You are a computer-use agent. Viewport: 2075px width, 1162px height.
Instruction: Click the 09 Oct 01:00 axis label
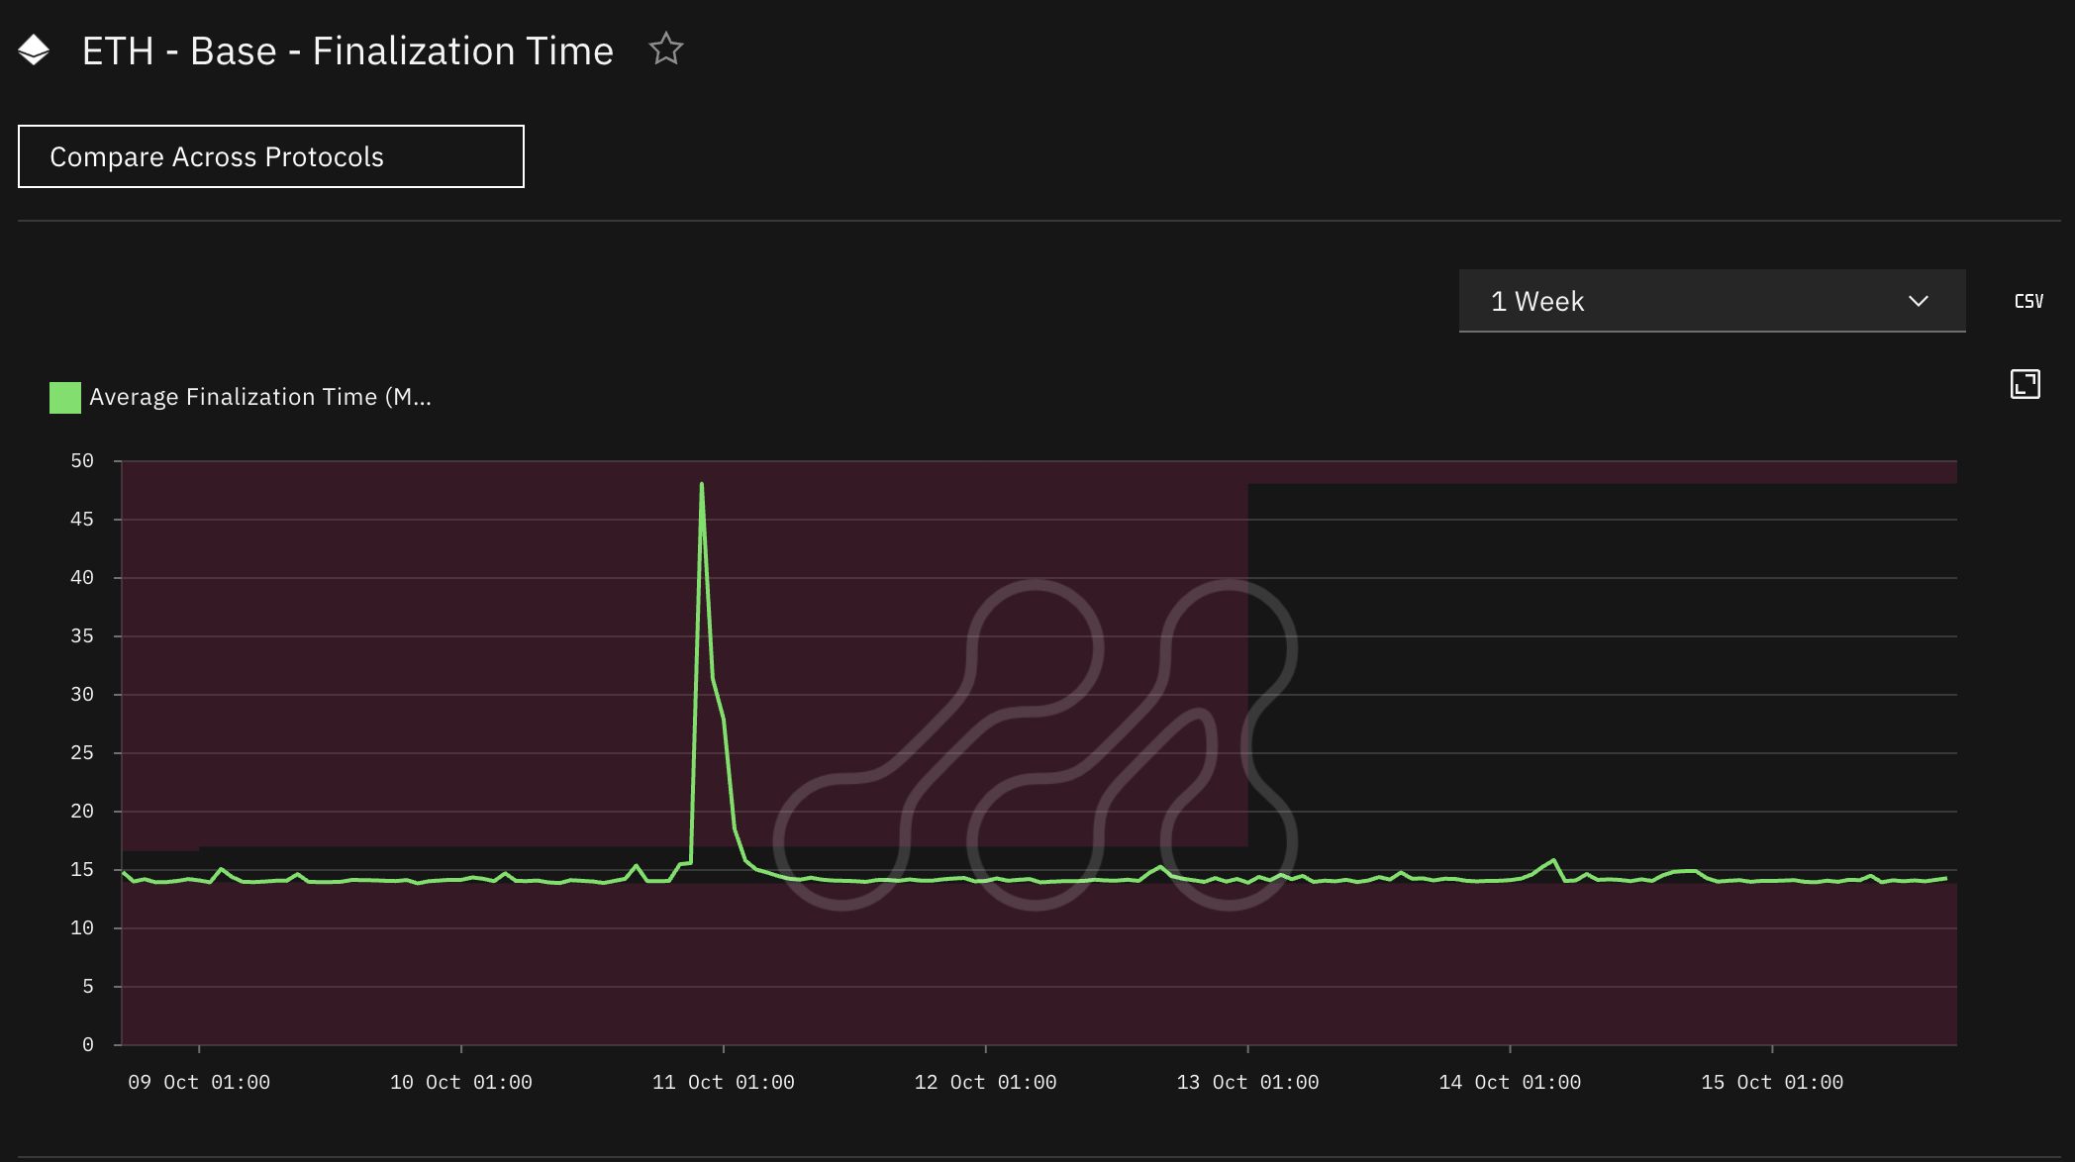(199, 1082)
